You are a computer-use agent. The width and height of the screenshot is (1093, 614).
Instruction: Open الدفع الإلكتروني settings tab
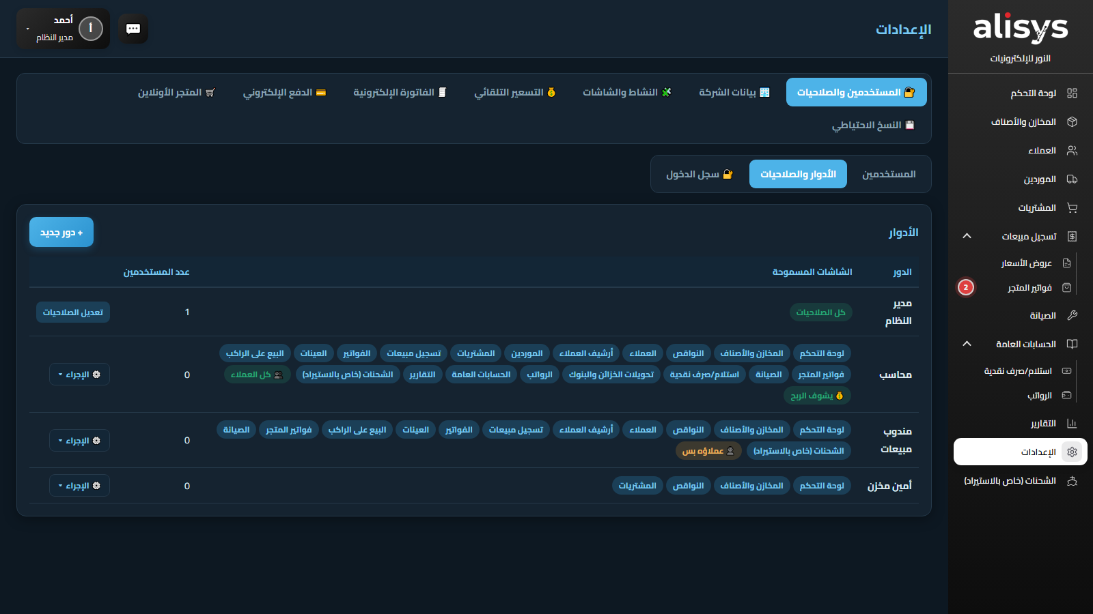(x=284, y=92)
